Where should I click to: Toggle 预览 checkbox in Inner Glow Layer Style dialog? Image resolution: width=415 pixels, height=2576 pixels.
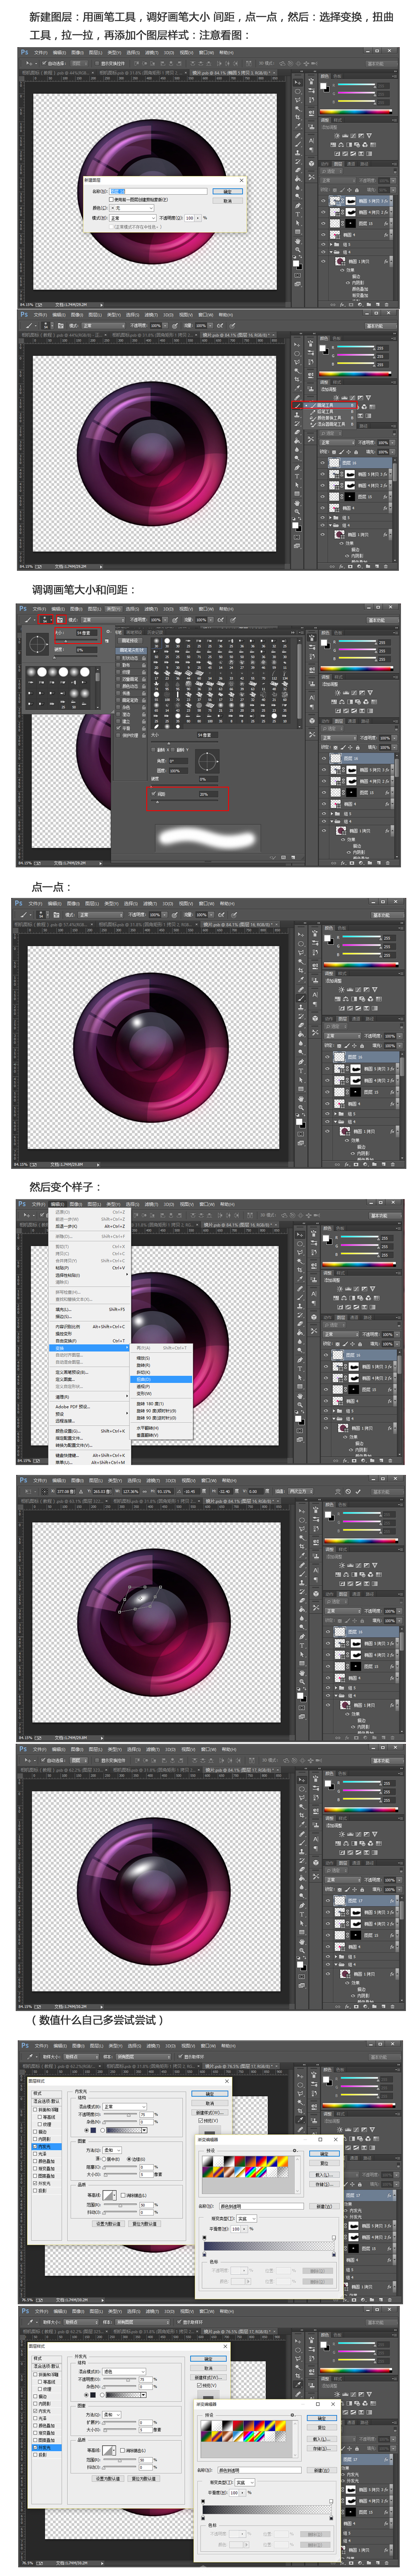pyautogui.click(x=200, y=2122)
